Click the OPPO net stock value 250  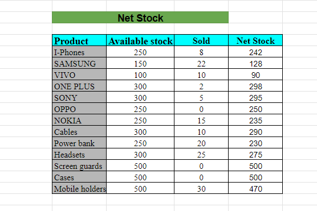click(255, 109)
